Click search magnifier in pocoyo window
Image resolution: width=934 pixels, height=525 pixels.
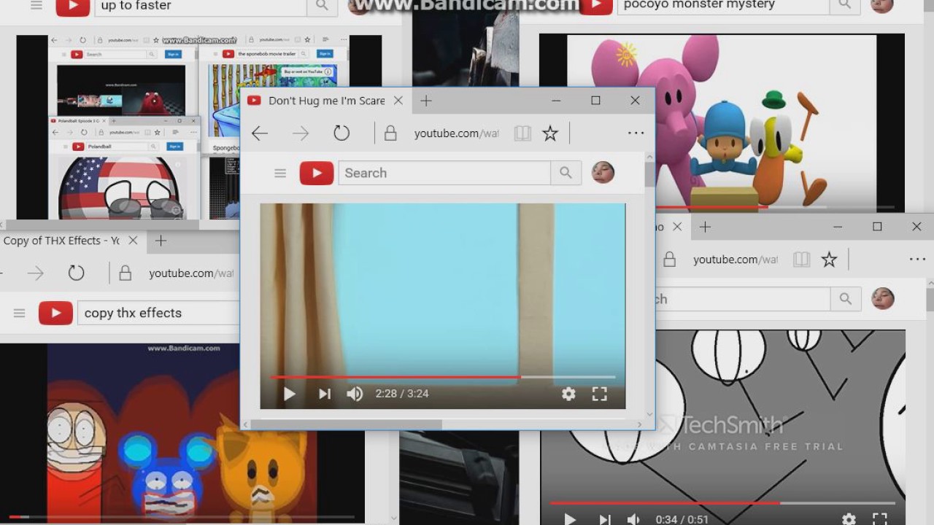point(845,5)
